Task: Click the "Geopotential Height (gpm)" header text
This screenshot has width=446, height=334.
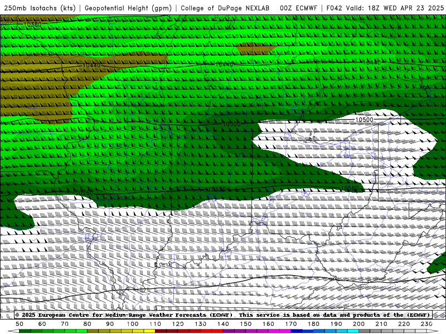Action: 128,8
